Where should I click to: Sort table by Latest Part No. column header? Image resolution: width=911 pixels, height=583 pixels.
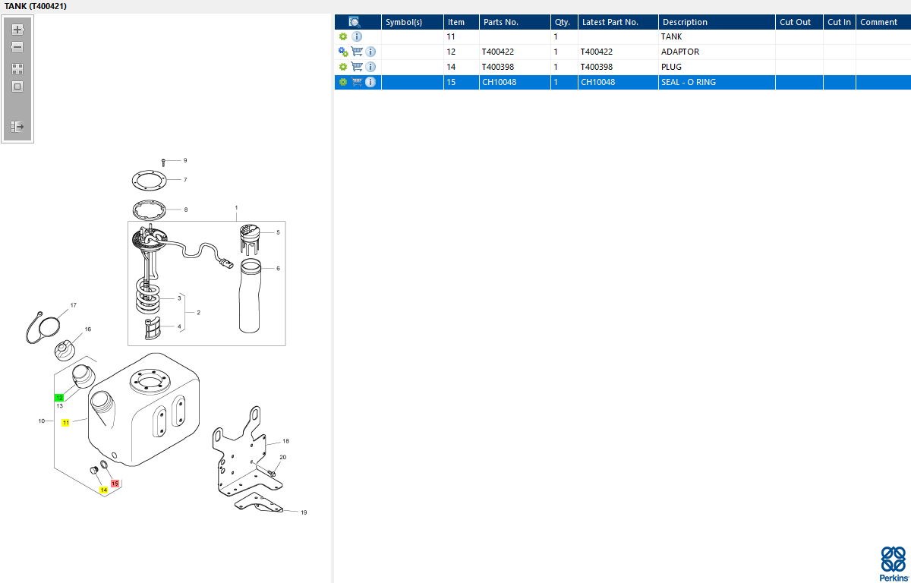618,22
